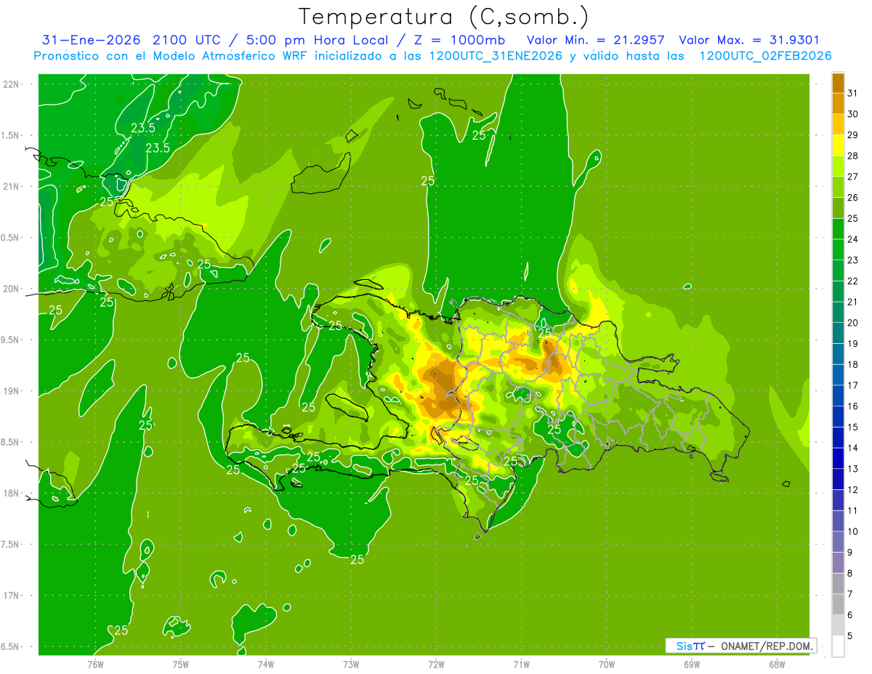Click the 'Valor Min. = 21.2957' readout

click(595, 40)
